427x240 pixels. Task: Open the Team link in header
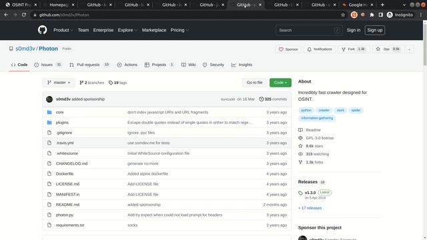tap(83, 30)
